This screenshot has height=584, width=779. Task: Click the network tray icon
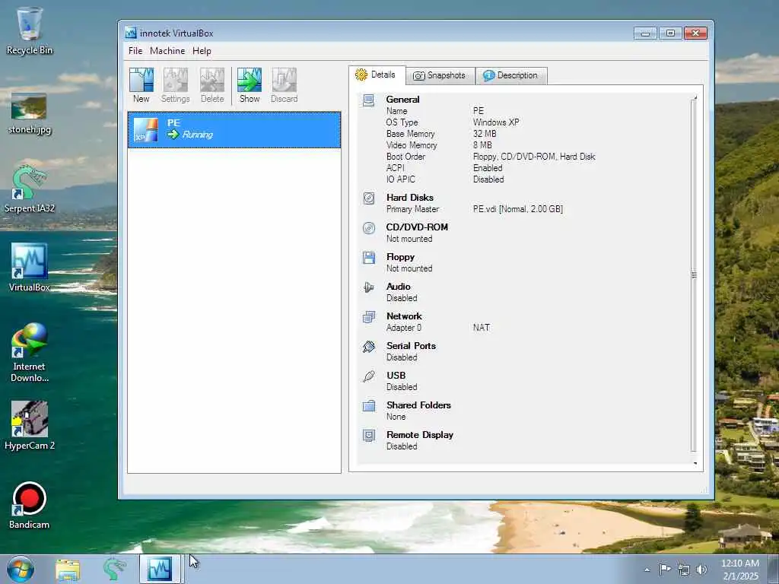[x=684, y=570]
